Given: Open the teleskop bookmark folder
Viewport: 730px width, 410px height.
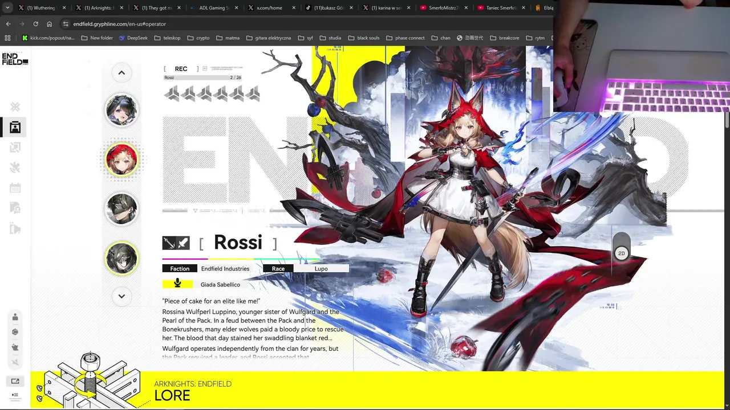Looking at the screenshot, I should [167, 38].
